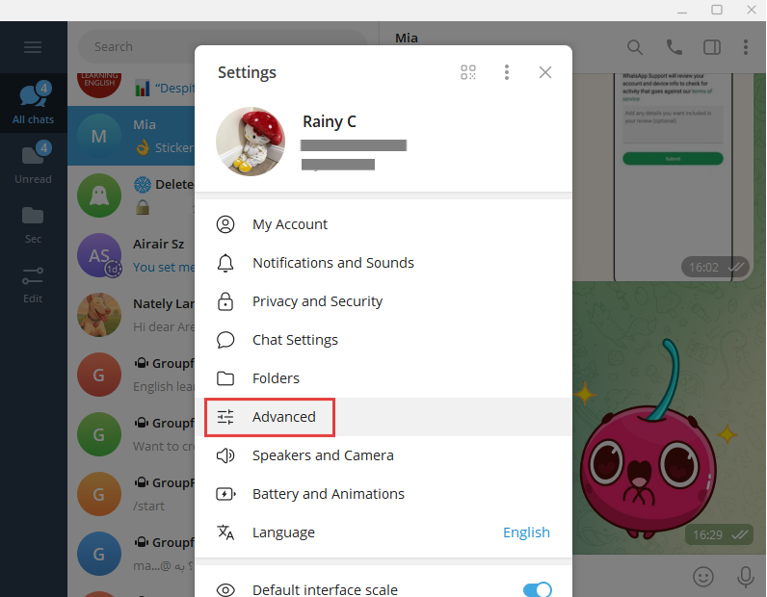Open Notifications and Sounds settings
This screenshot has height=597, width=767.
click(x=383, y=263)
